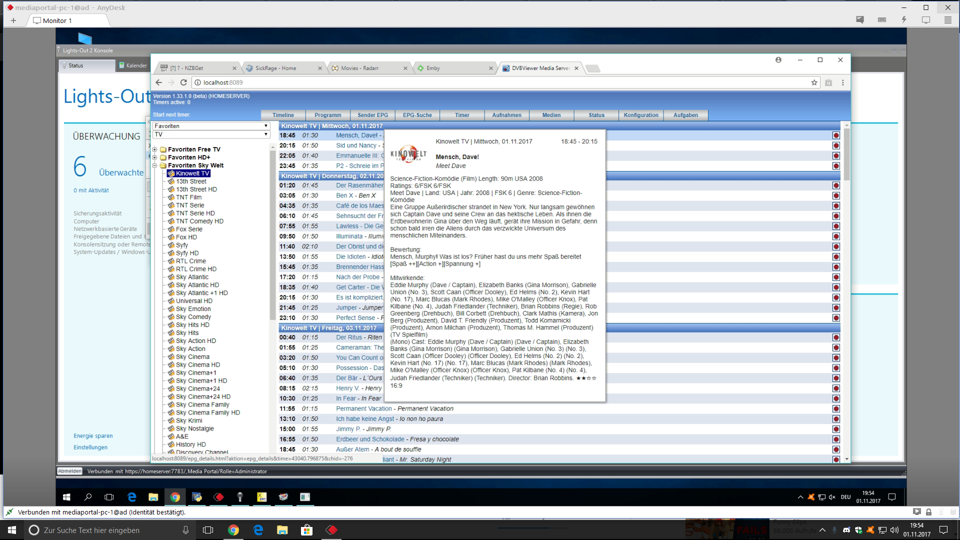Open Chrome in remote taskbar

175,497
